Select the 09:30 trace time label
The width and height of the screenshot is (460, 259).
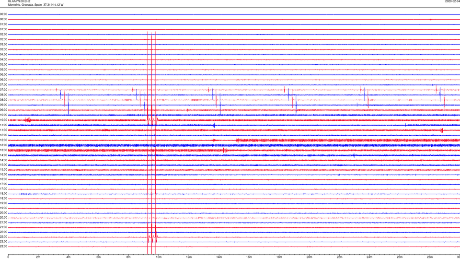tap(4, 110)
